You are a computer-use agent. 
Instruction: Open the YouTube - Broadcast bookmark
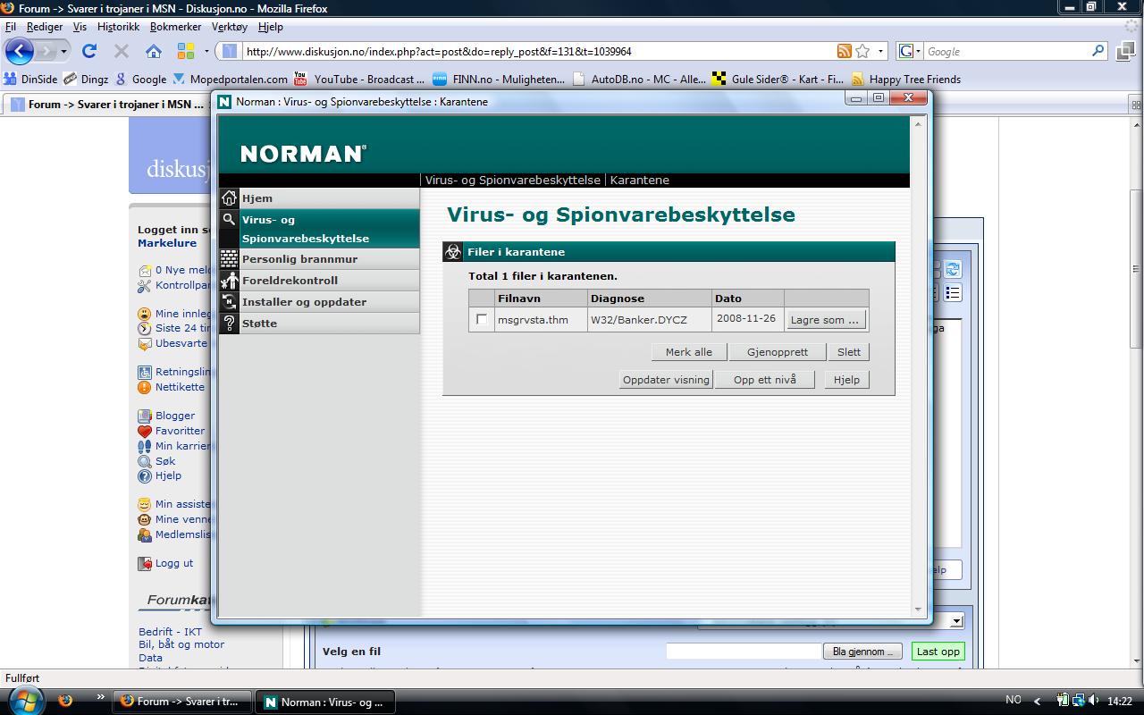[359, 79]
